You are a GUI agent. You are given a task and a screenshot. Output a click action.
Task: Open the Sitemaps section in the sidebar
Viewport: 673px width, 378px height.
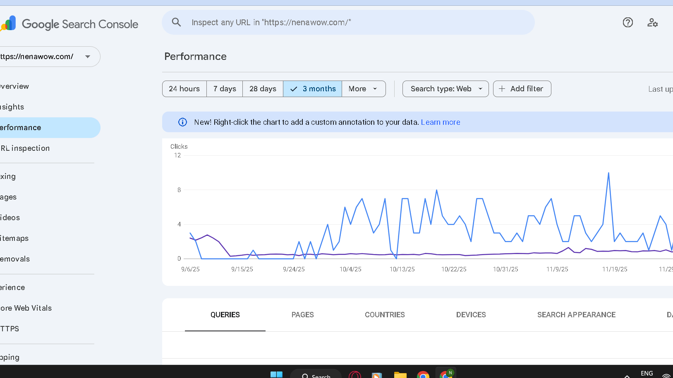(14, 238)
